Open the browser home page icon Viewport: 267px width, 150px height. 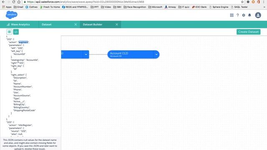click(x=19, y=2)
